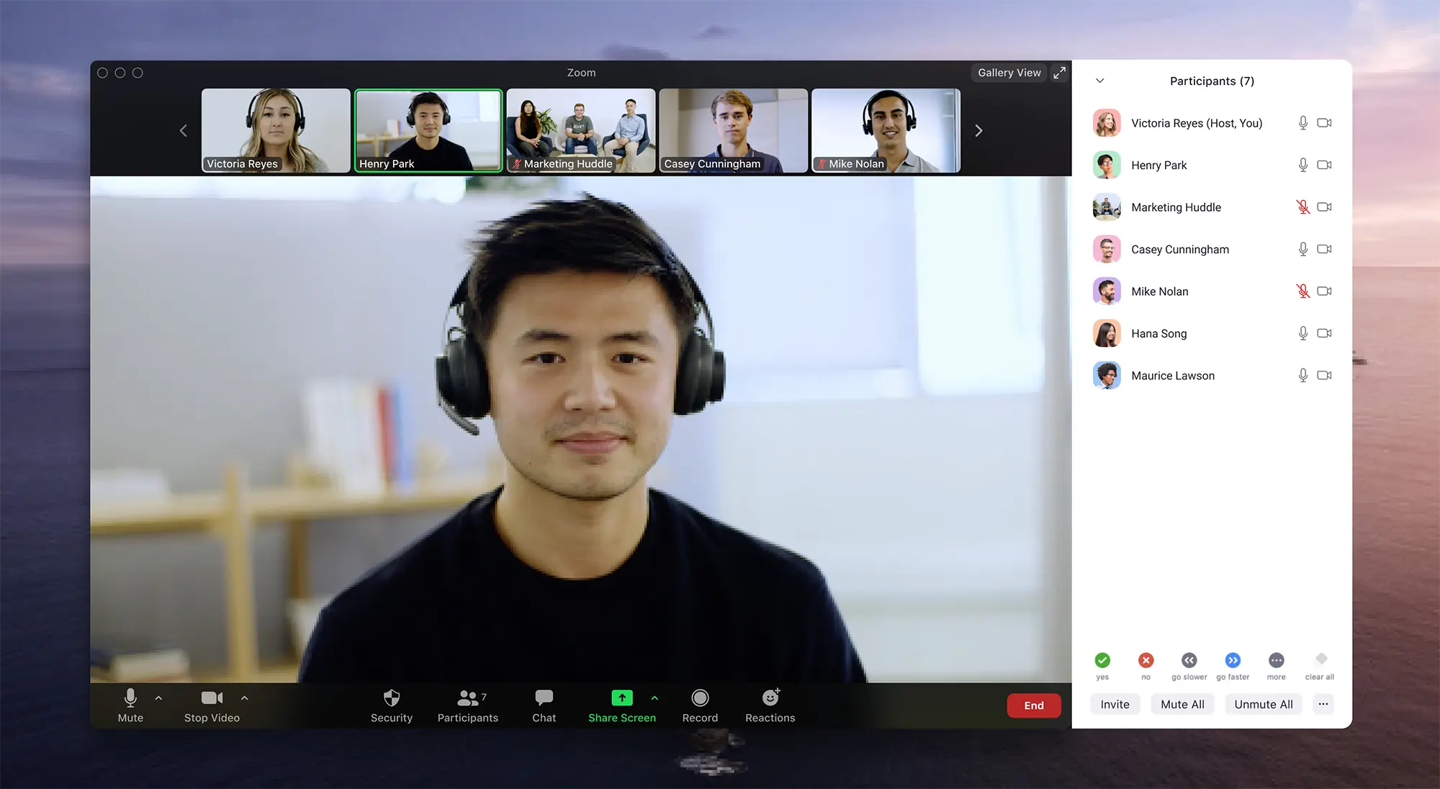Toggle camera off for Henry Park
The image size is (1440, 789).
(1323, 164)
